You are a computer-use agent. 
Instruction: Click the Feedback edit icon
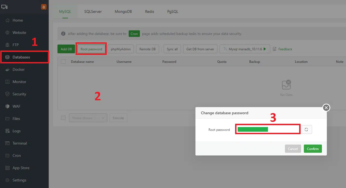[275, 49]
